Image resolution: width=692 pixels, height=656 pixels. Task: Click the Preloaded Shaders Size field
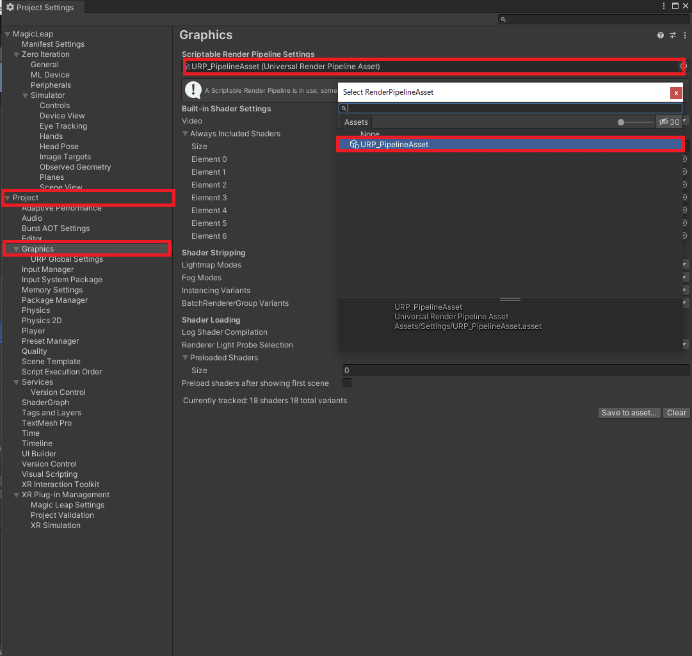[x=516, y=370]
